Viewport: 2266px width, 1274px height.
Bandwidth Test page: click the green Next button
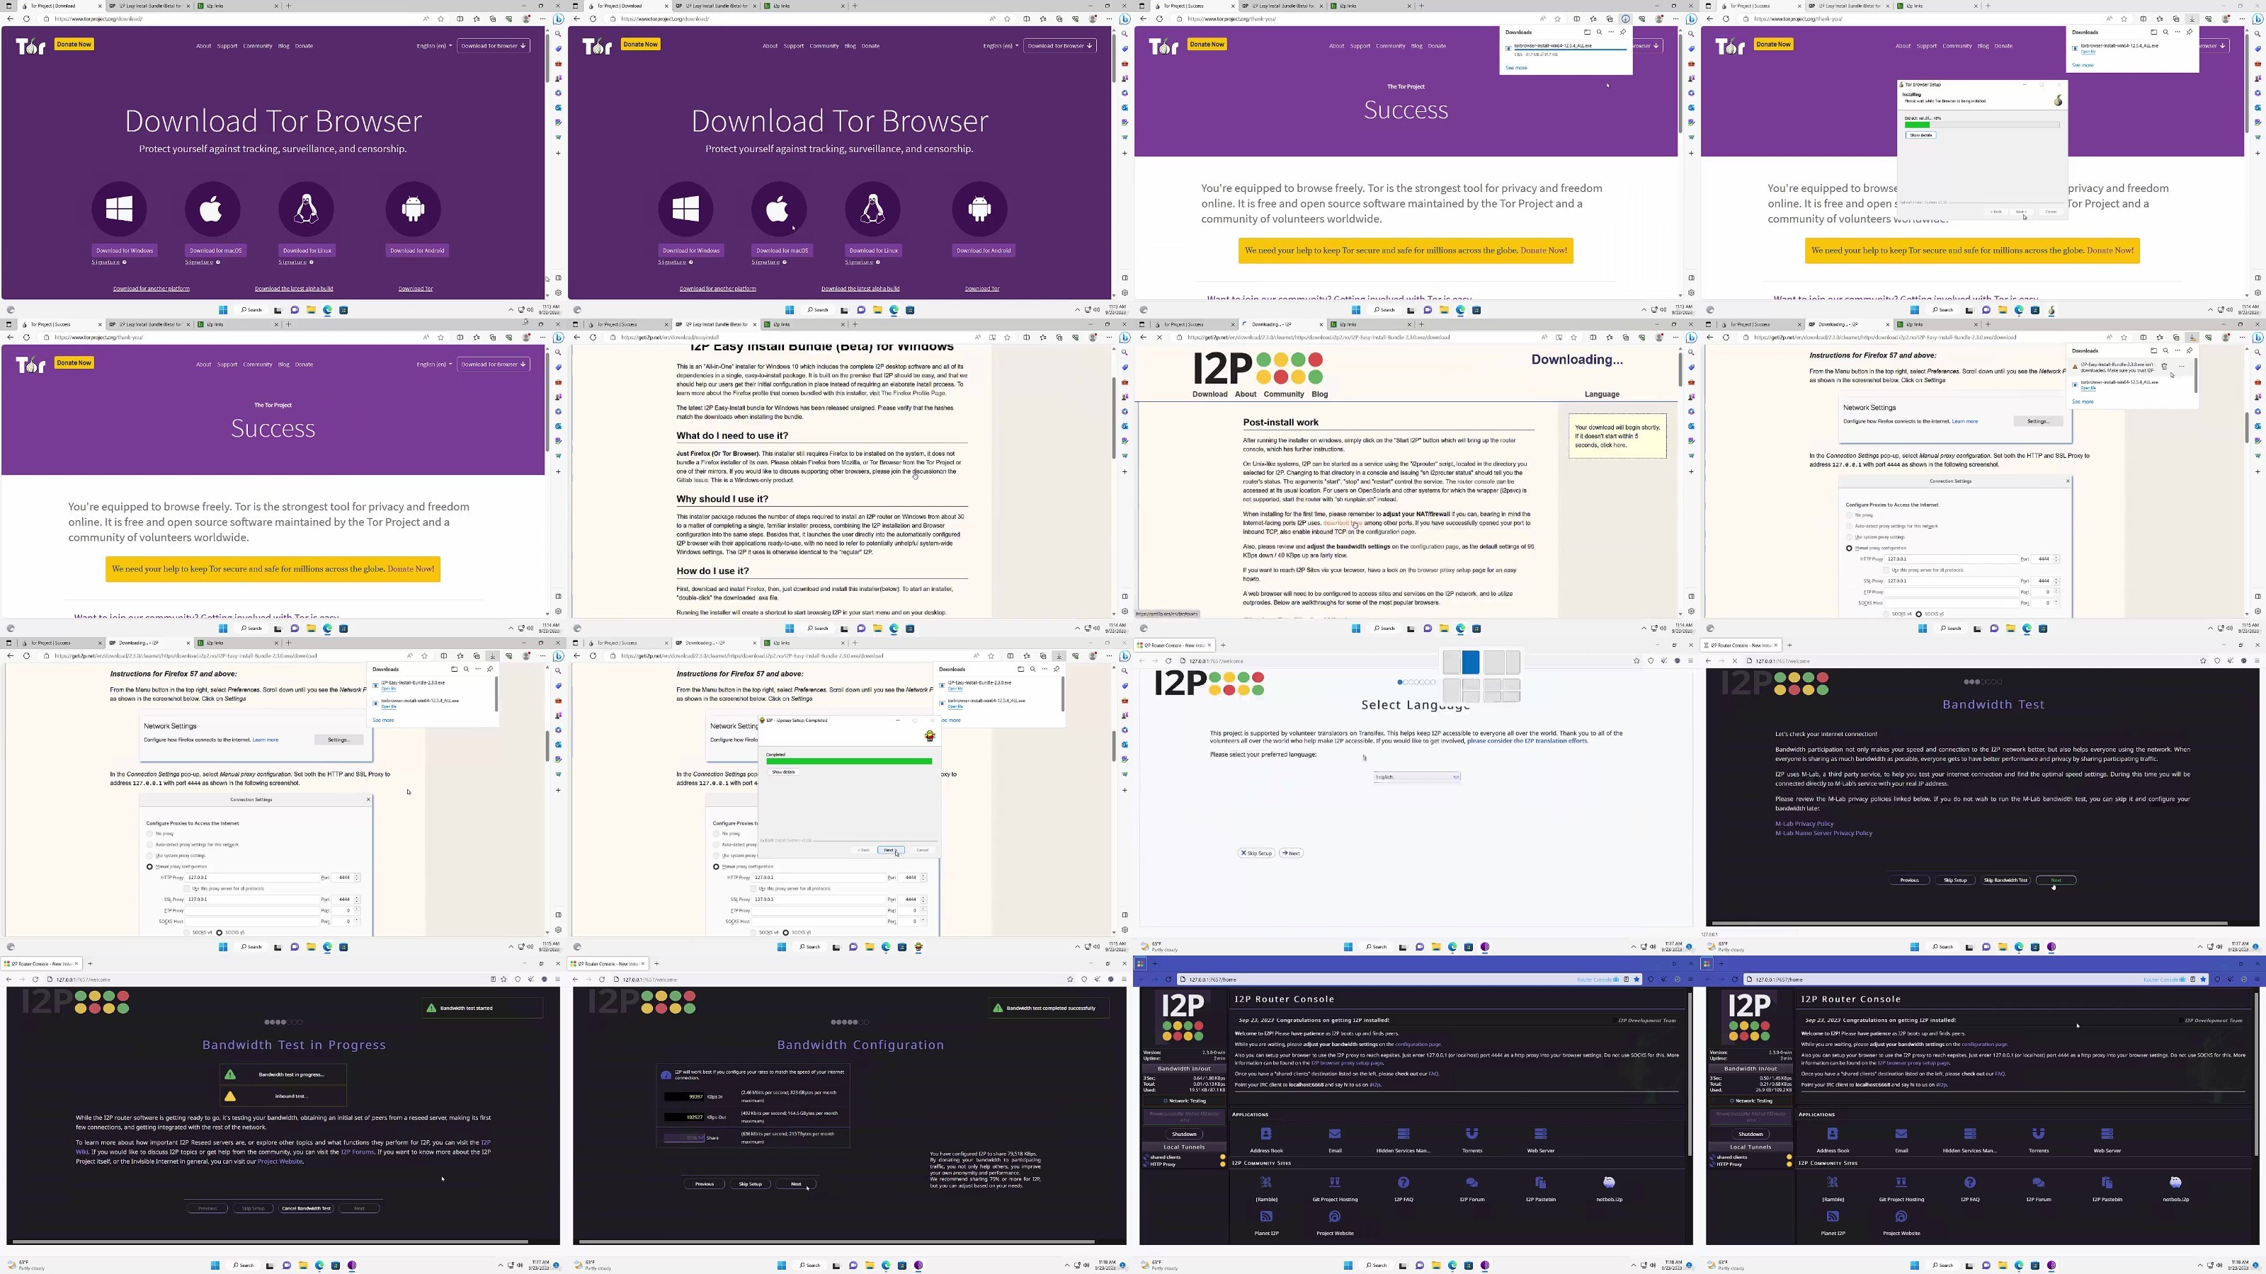coord(2055,880)
